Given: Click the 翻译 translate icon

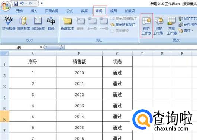Looking at the screenshot, I should [51, 23].
